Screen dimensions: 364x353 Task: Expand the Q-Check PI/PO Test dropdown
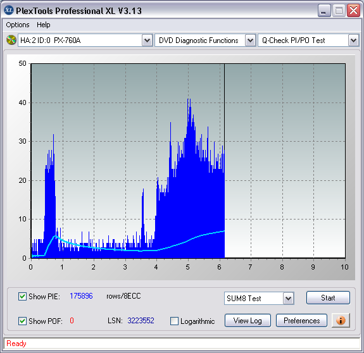click(x=353, y=40)
